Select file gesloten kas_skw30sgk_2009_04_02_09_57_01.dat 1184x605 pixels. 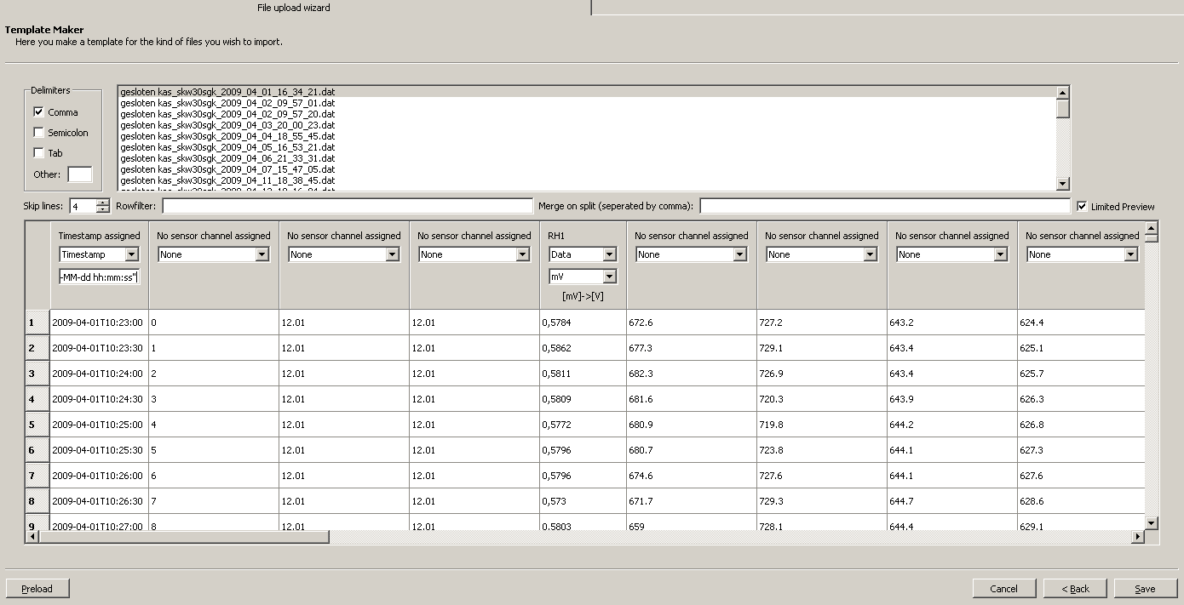point(587,103)
